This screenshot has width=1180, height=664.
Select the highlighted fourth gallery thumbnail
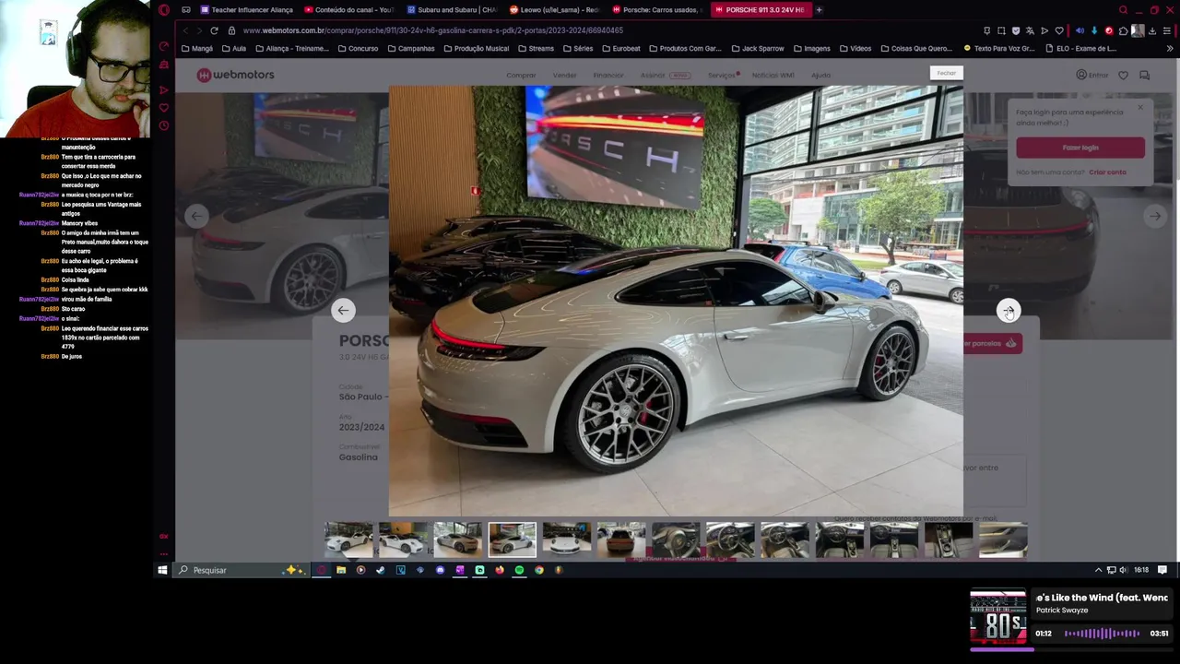pyautogui.click(x=512, y=539)
